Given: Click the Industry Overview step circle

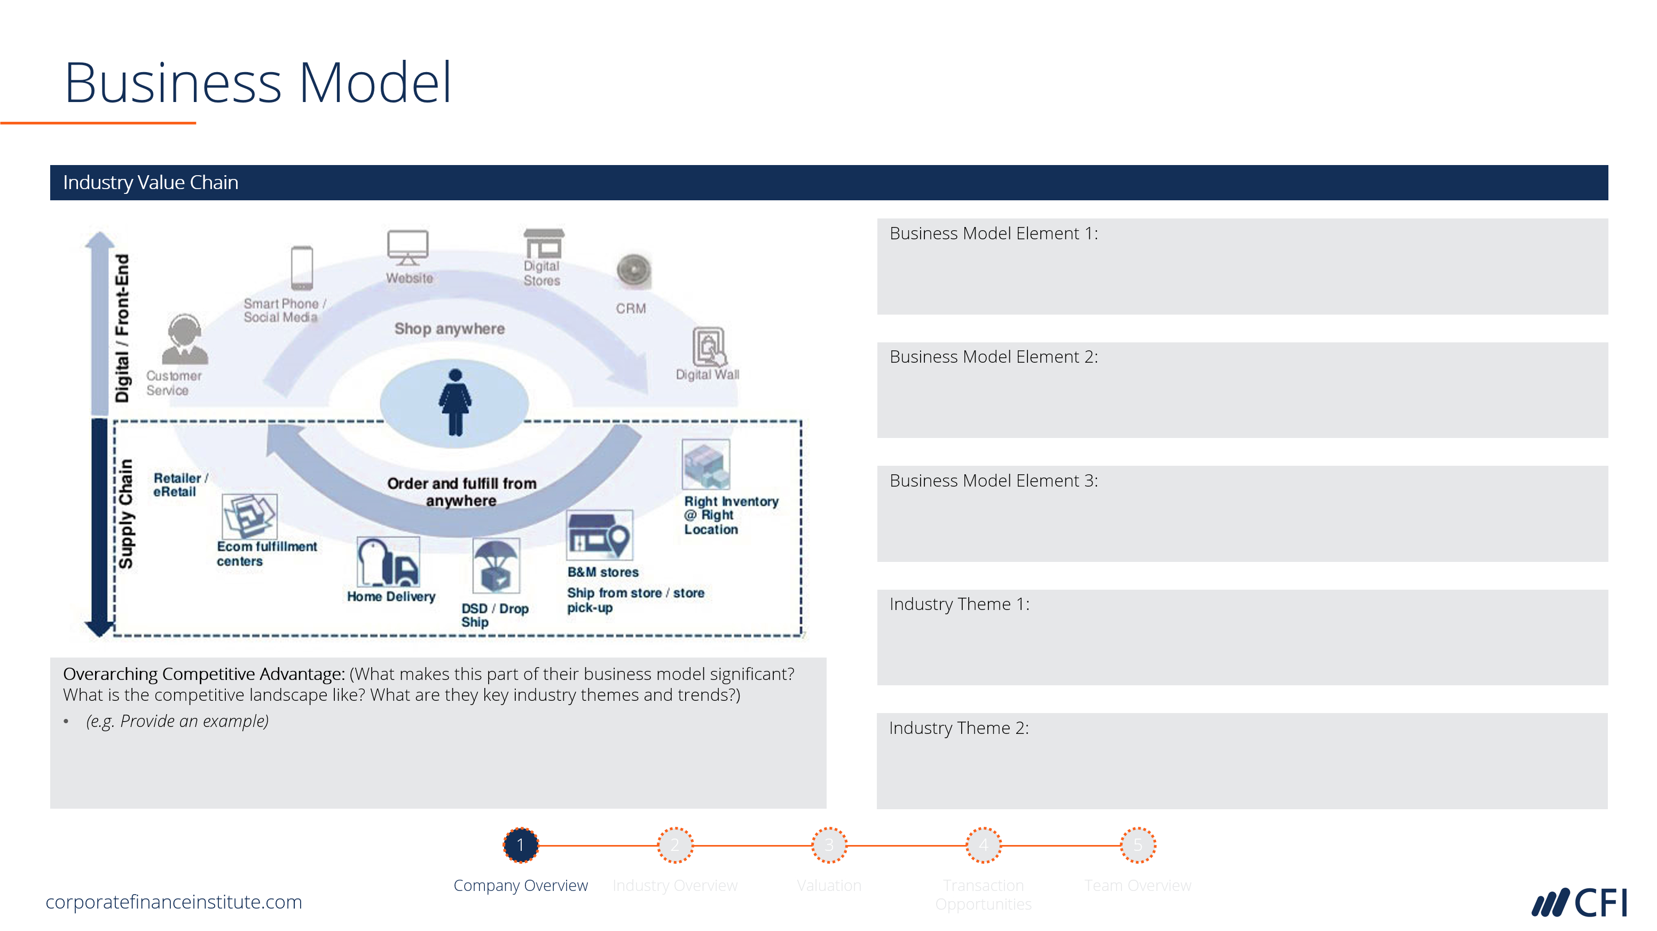Looking at the screenshot, I should point(675,847).
